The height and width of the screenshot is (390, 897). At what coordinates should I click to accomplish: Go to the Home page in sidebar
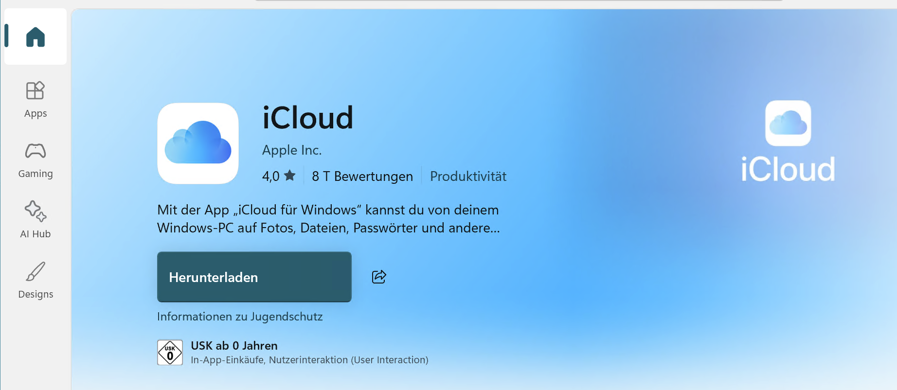coord(36,37)
